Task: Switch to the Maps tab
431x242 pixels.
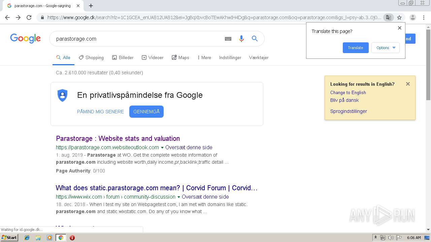Action: 180,57
